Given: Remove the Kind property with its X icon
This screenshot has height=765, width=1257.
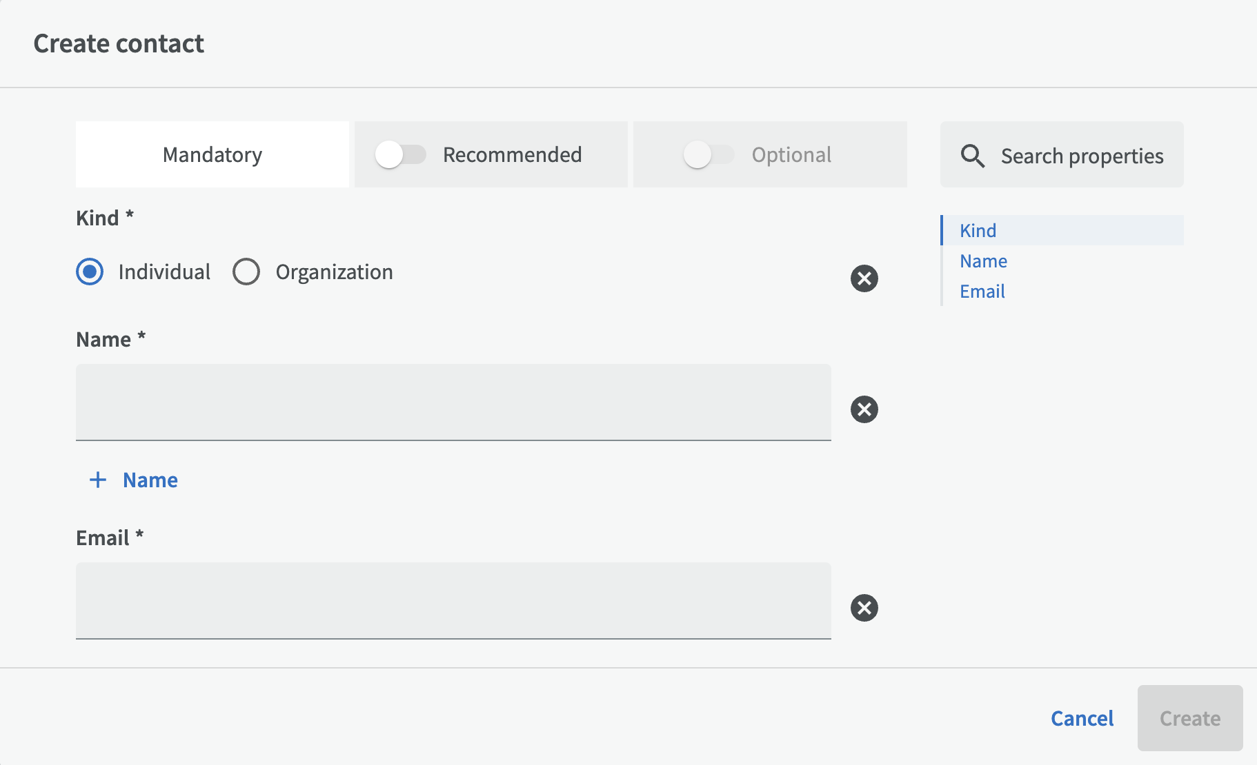Looking at the screenshot, I should click(864, 278).
